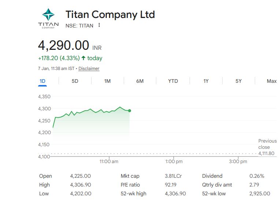Open the Disclaimer link
280x210 pixels.
(x=89, y=69)
